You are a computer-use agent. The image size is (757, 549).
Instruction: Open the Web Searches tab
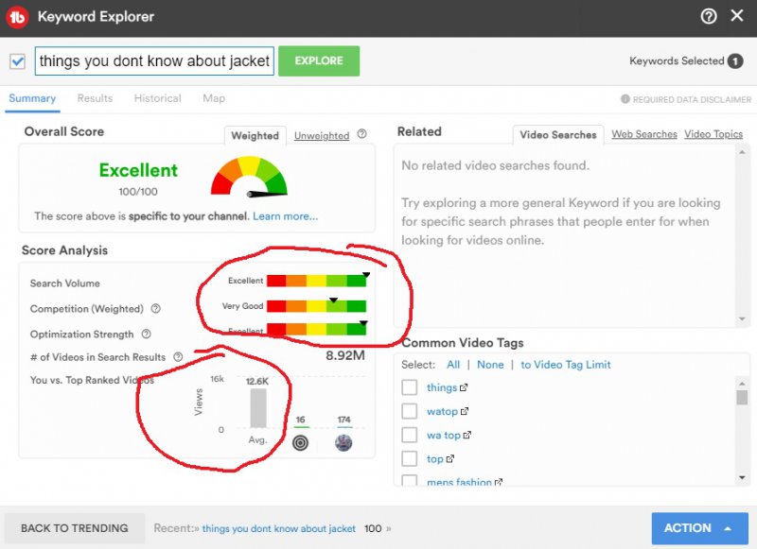(643, 134)
